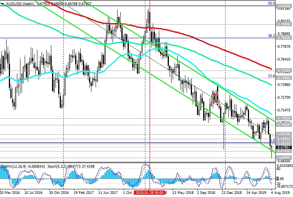Click the 0.72700 price scale value

[x=284, y=98]
